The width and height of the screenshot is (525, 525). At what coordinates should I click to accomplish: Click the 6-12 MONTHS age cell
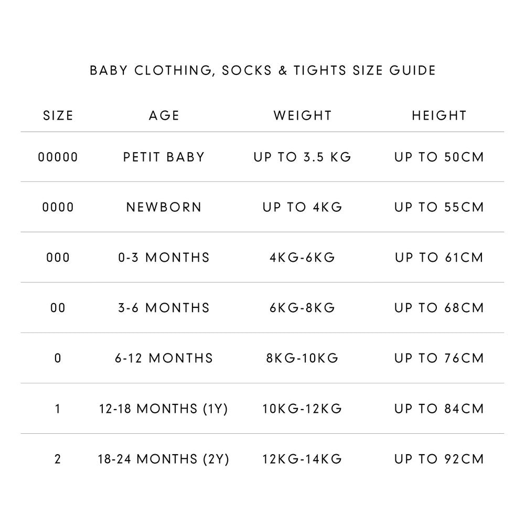(164, 358)
